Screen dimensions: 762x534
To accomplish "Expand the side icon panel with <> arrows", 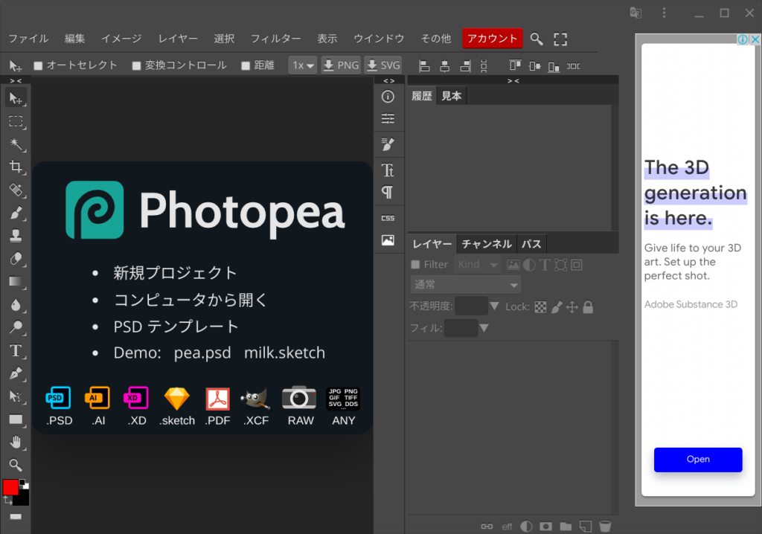I will coord(388,81).
